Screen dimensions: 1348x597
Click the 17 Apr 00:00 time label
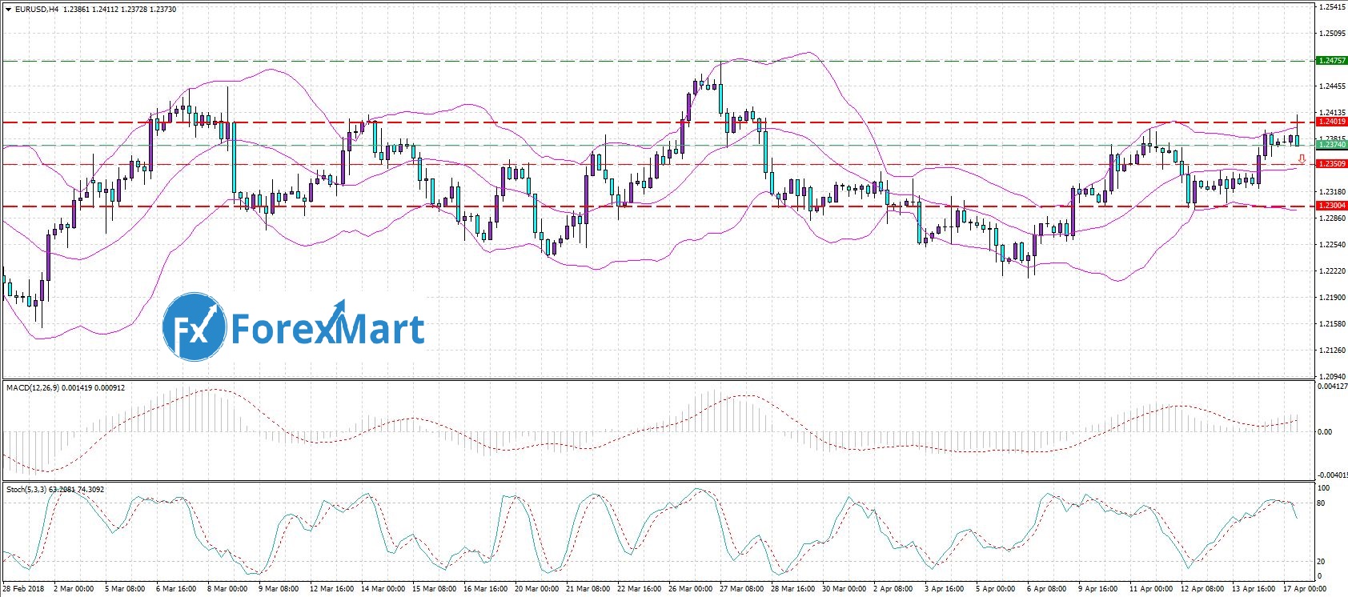click(x=1304, y=589)
